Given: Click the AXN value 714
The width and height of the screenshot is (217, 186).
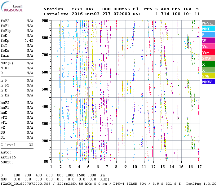Looking at the screenshot, I should (165, 14).
